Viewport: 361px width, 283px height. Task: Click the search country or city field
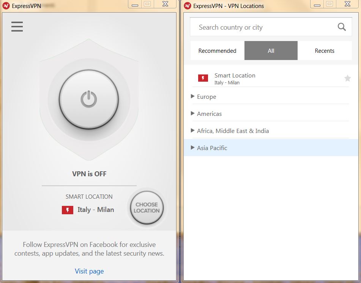pos(271,27)
